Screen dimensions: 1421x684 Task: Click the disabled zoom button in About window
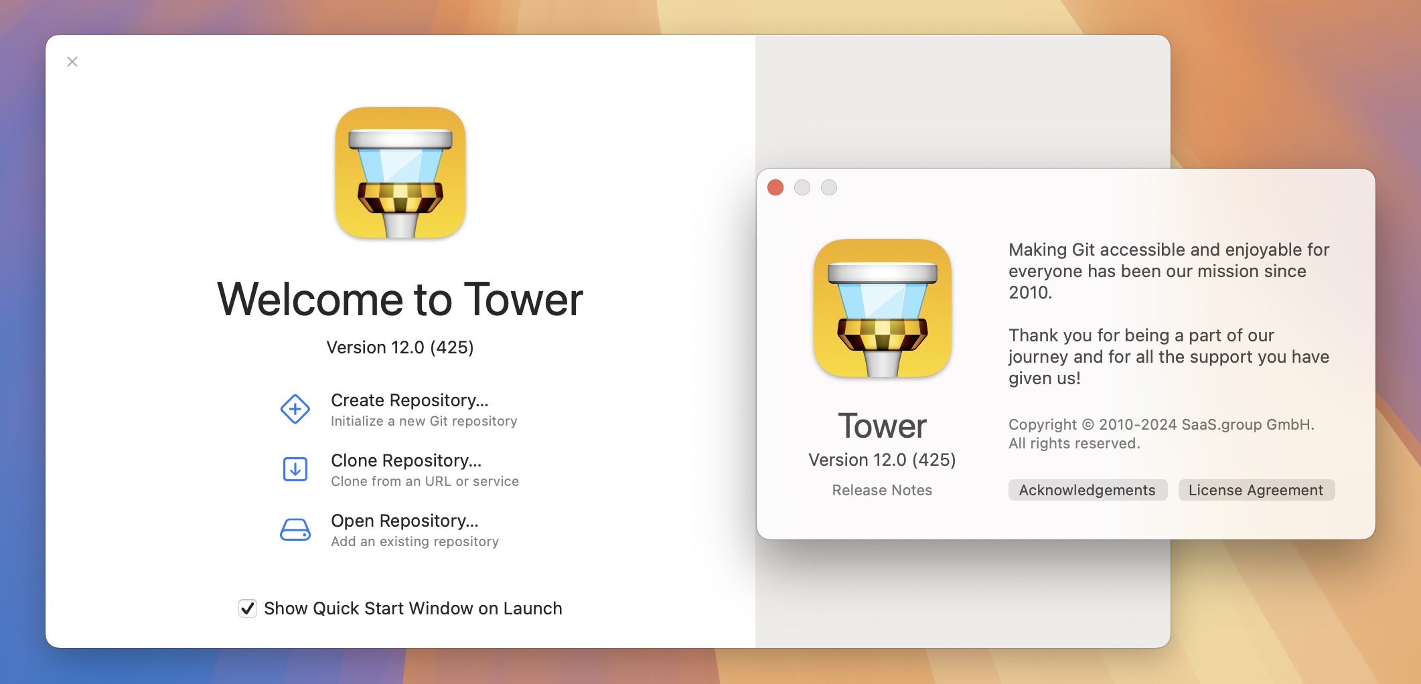pos(829,187)
